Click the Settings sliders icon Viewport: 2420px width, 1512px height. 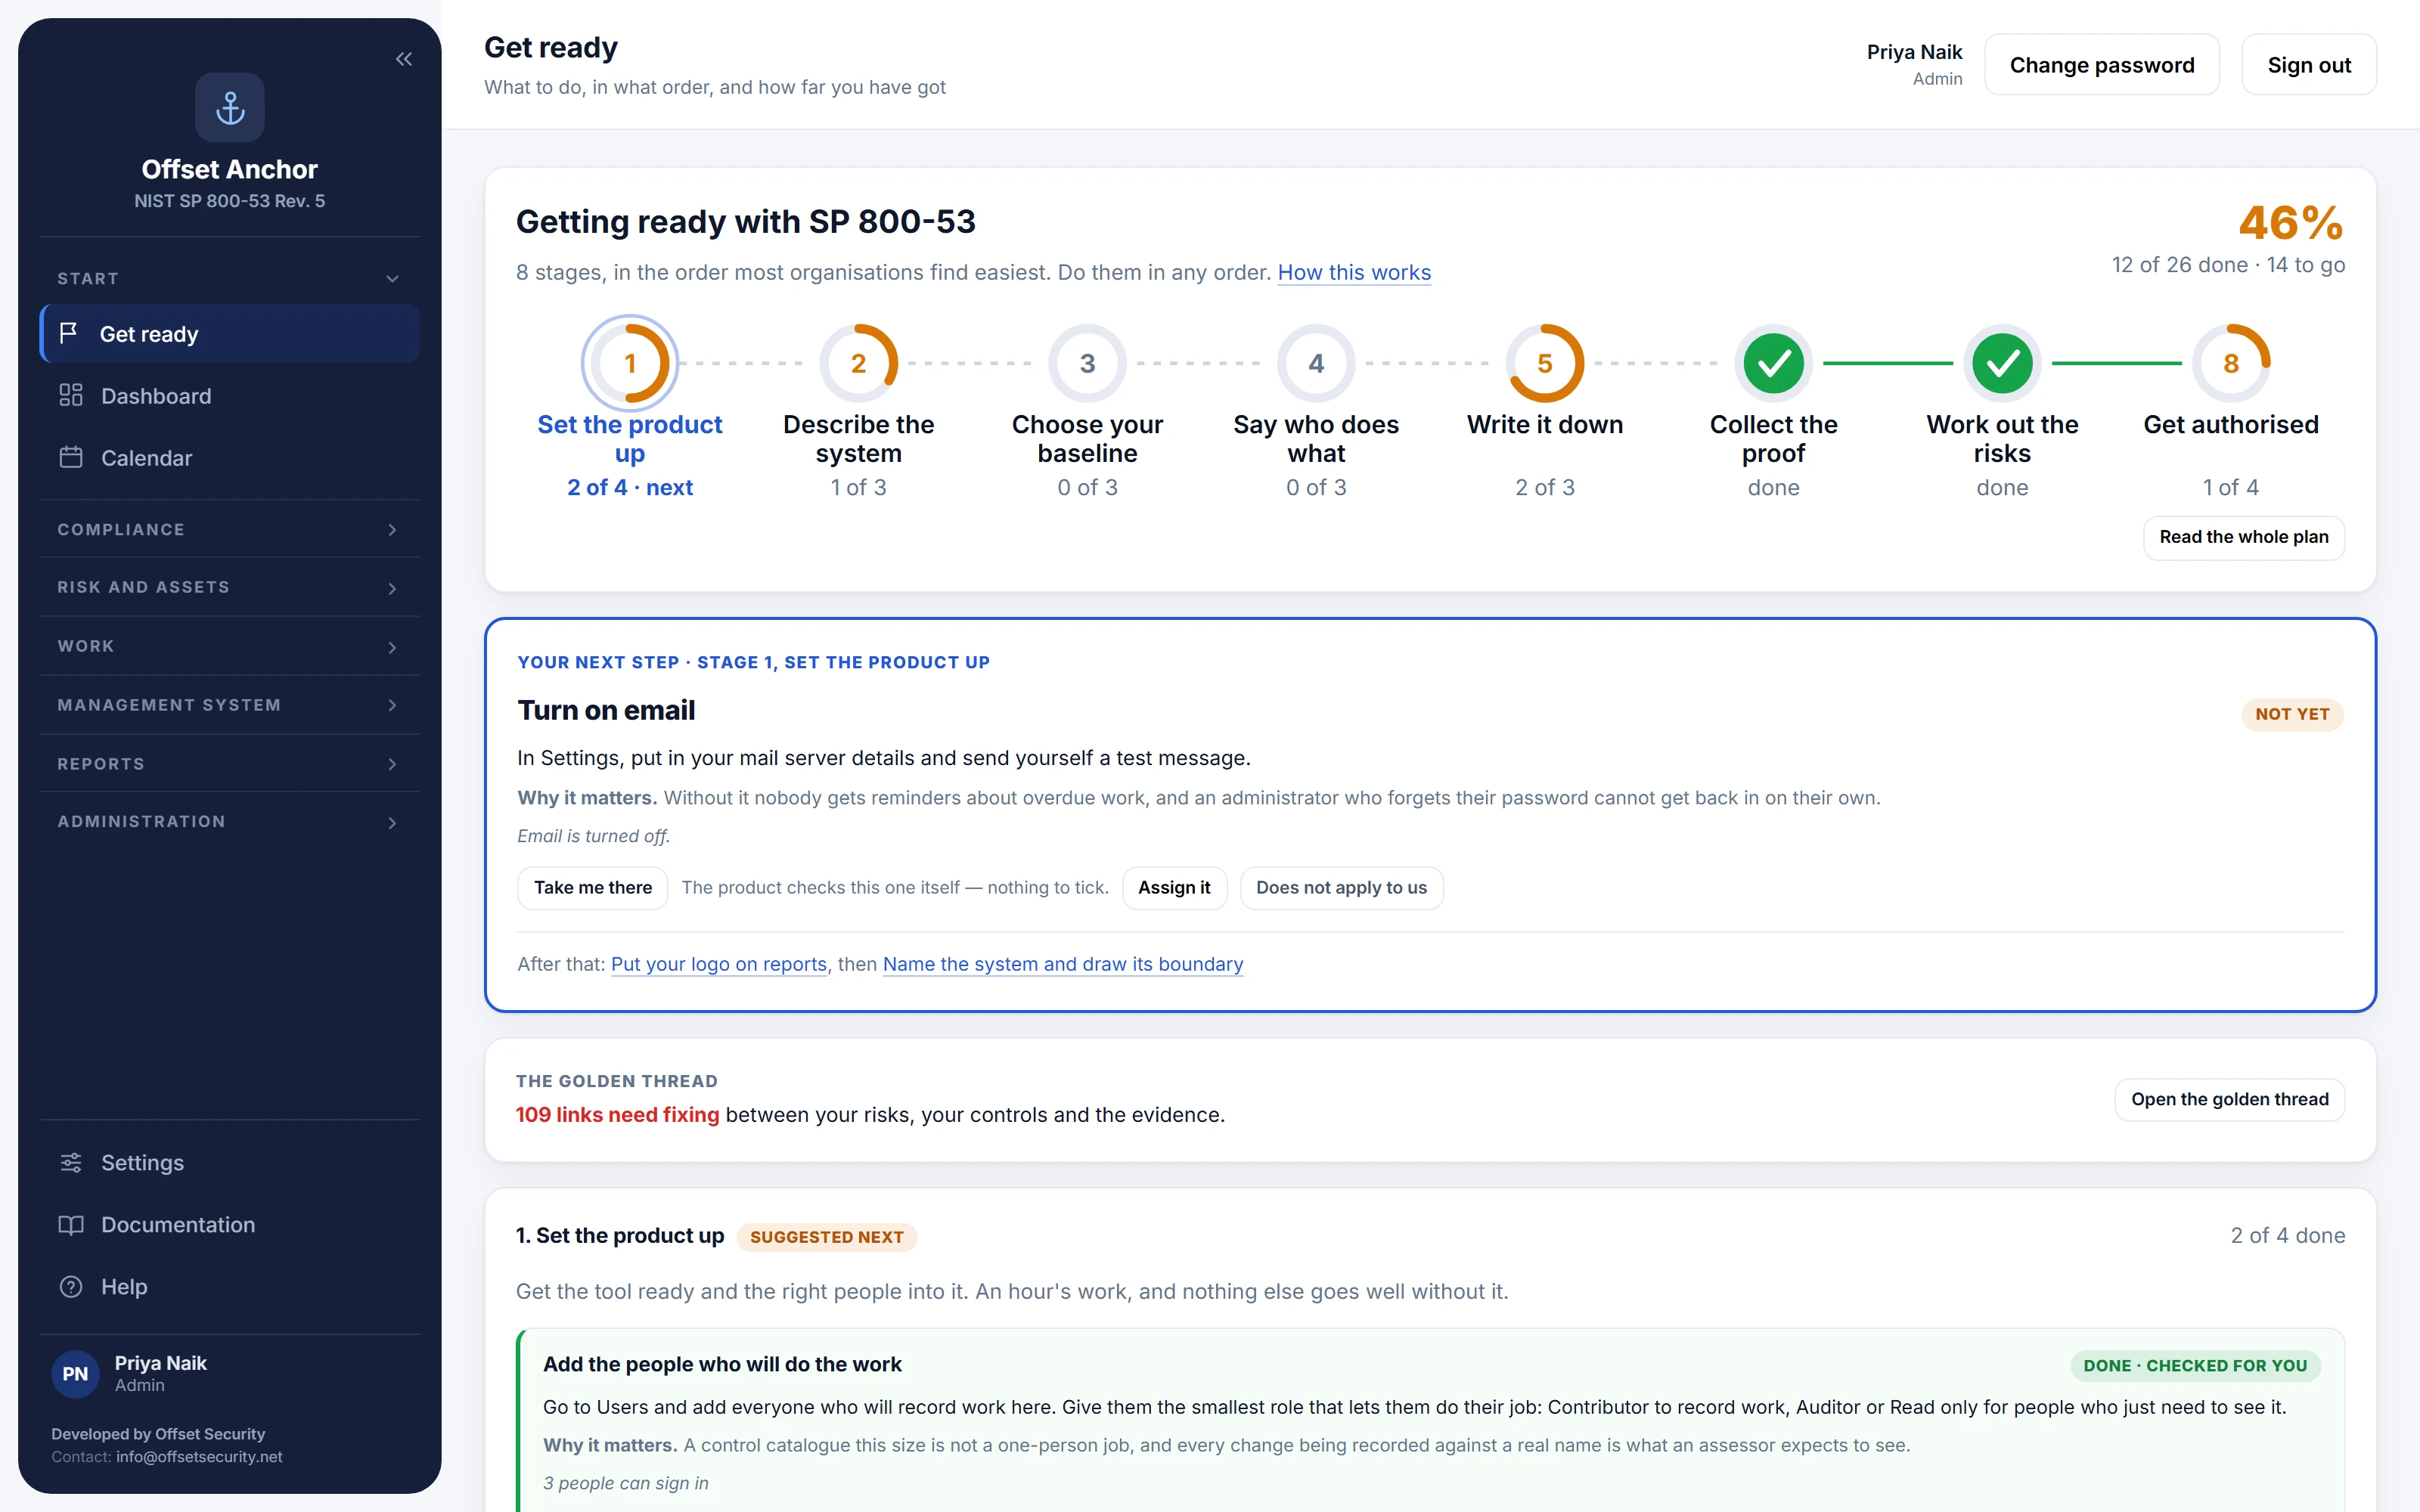coord(71,1162)
